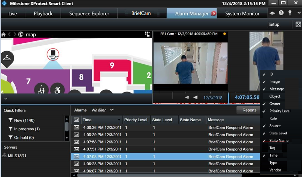Viewport: 302px width, 177px height.
Task: Click image icon of 4:08:29 PM alarm
Action: pos(76,135)
